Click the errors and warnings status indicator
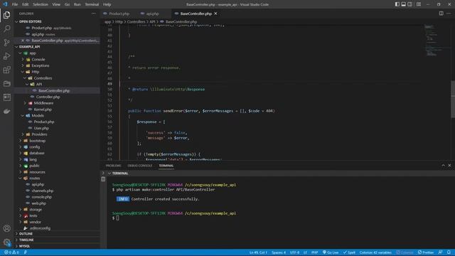The width and height of the screenshot is (455, 256). [11, 252]
